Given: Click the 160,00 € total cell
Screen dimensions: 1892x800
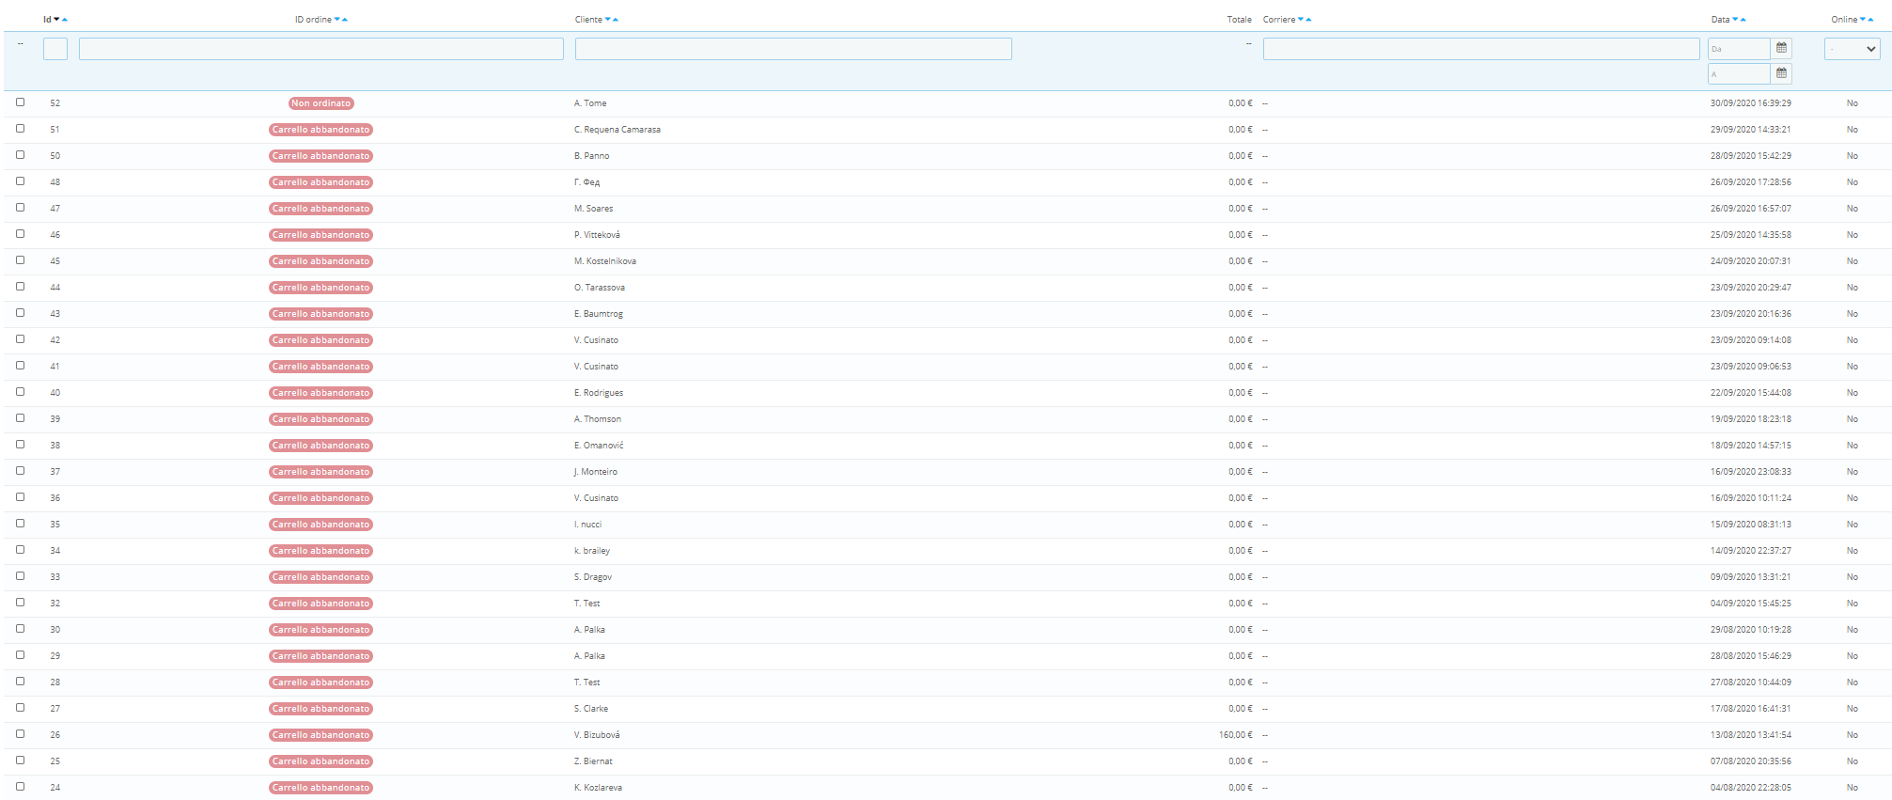Looking at the screenshot, I should click(x=1235, y=735).
